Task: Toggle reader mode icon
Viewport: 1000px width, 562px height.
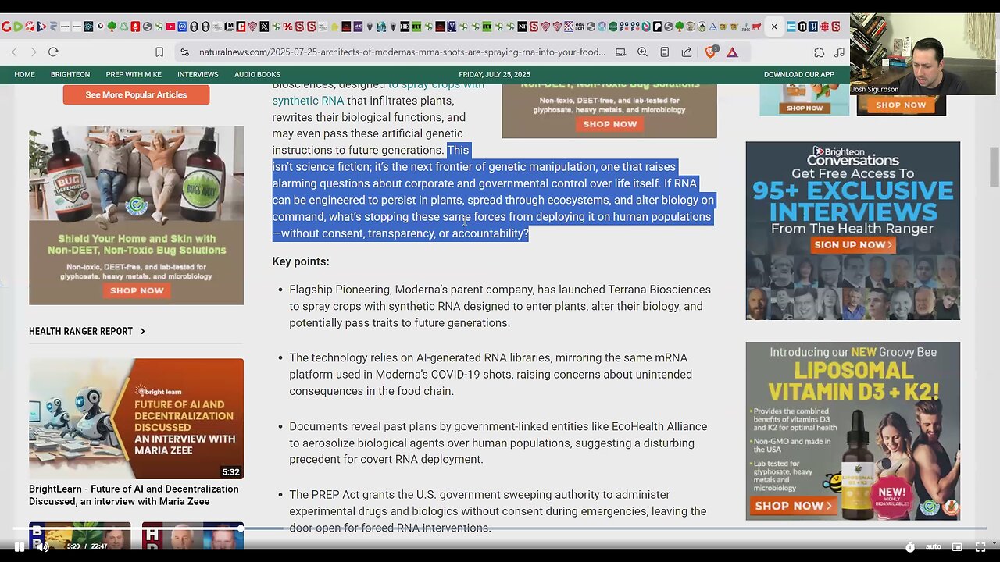Action: pyautogui.click(x=664, y=52)
